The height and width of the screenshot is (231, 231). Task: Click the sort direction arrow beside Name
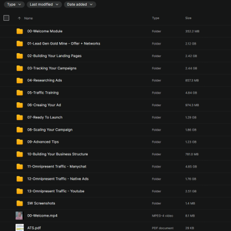pos(19,18)
